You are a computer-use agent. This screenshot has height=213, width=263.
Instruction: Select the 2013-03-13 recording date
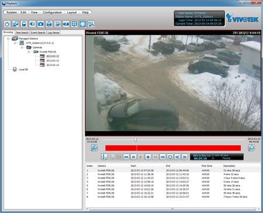53,61
